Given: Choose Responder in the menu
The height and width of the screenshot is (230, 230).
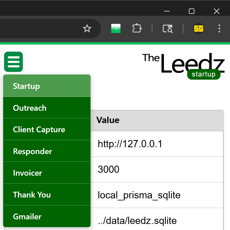Looking at the screenshot, I should tap(47, 152).
